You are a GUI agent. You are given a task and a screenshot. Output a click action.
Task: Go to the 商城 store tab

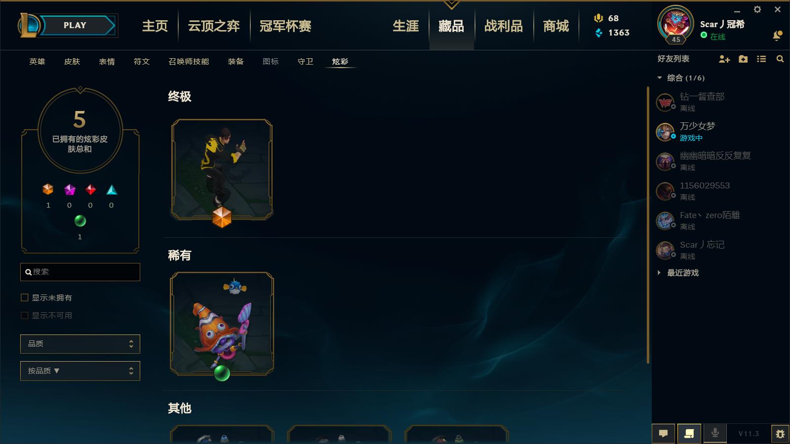tap(556, 26)
